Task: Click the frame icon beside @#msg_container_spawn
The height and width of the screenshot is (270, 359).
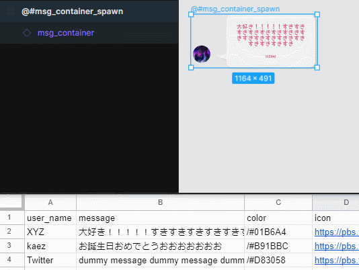Action: (x=11, y=11)
